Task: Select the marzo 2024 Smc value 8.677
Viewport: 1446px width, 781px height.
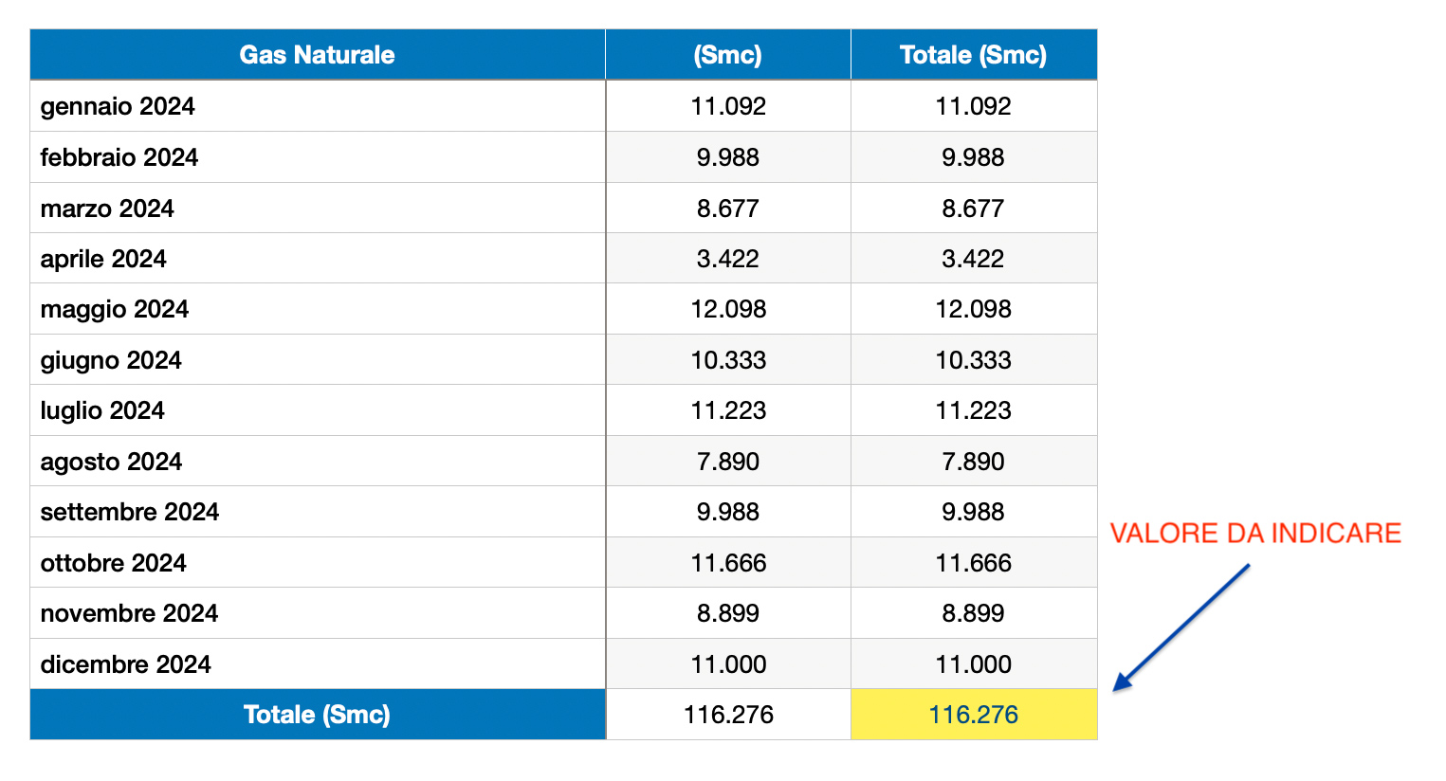Action: (728, 209)
